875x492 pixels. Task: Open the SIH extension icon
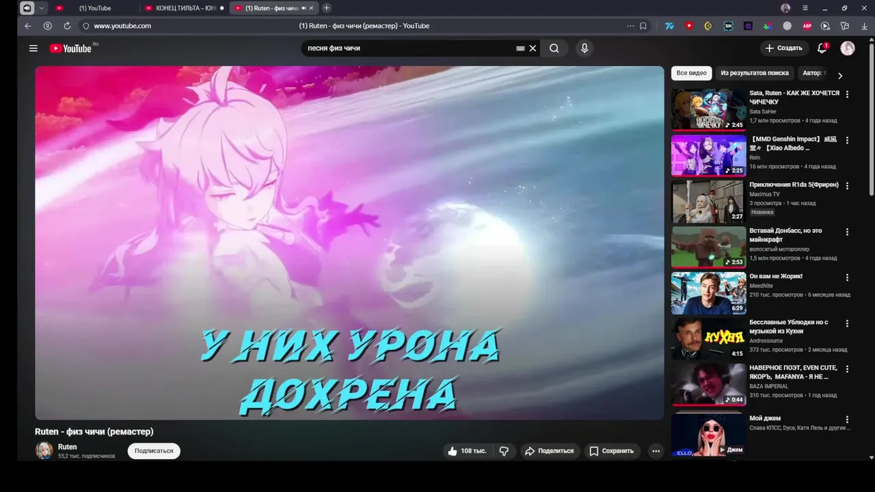[x=728, y=26]
